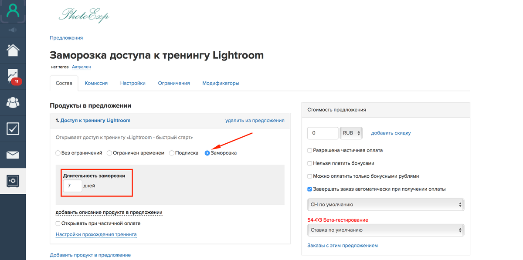Image resolution: width=523 pixels, height=260 pixels.
Task: Select the 'Без ограничений' radio button
Action: point(58,153)
